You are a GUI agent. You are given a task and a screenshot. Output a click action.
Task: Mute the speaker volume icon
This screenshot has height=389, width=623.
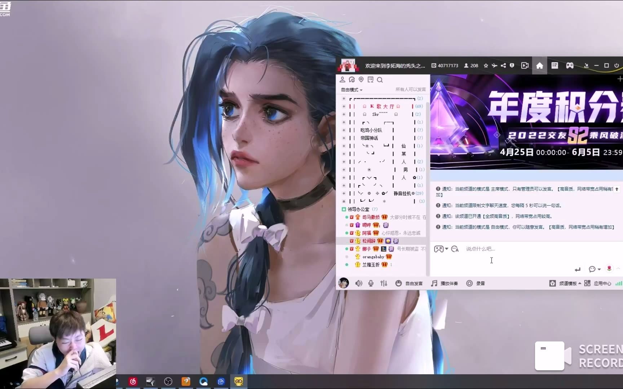point(359,283)
